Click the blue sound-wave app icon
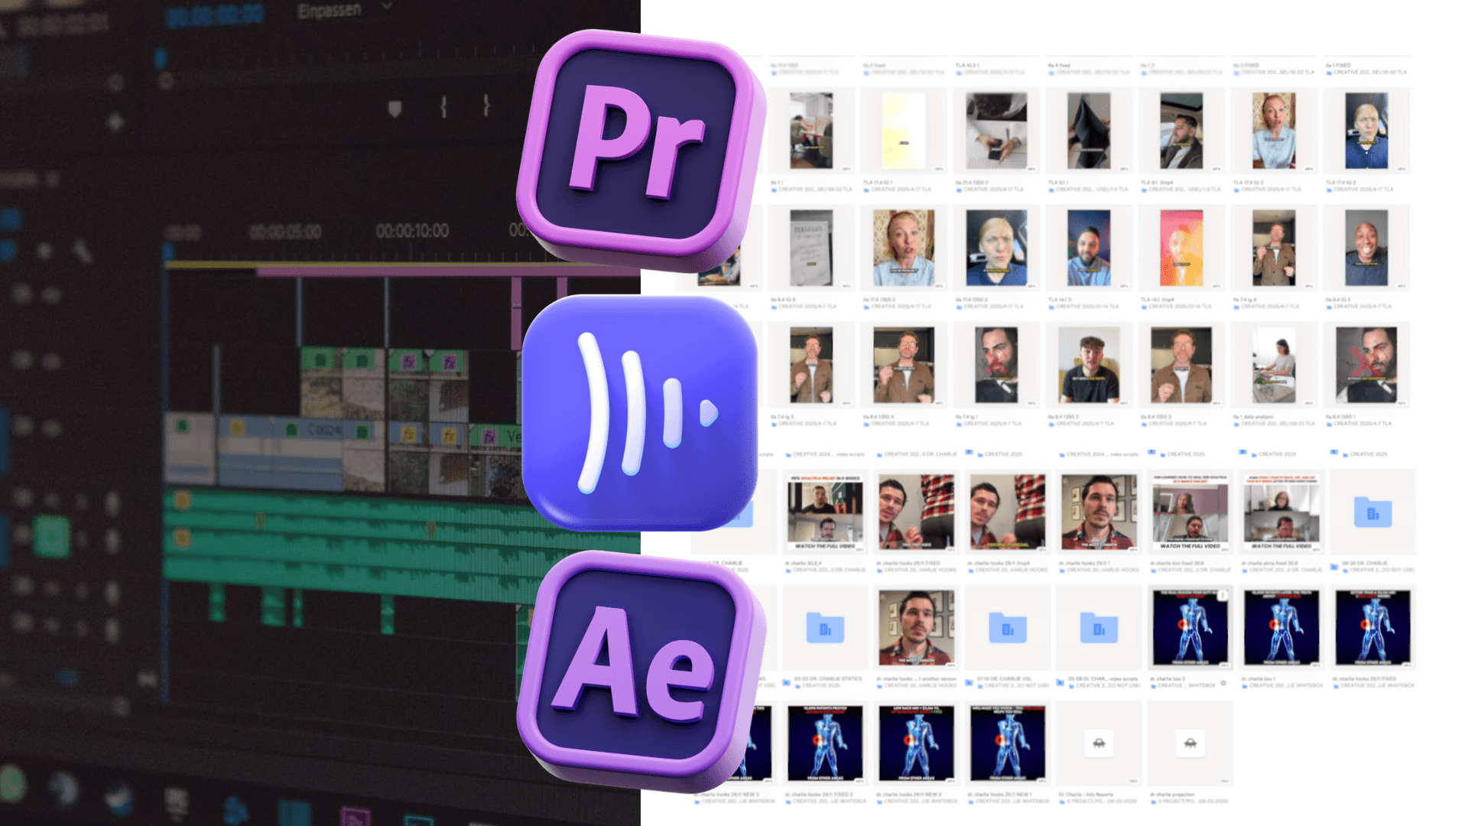 (641, 413)
